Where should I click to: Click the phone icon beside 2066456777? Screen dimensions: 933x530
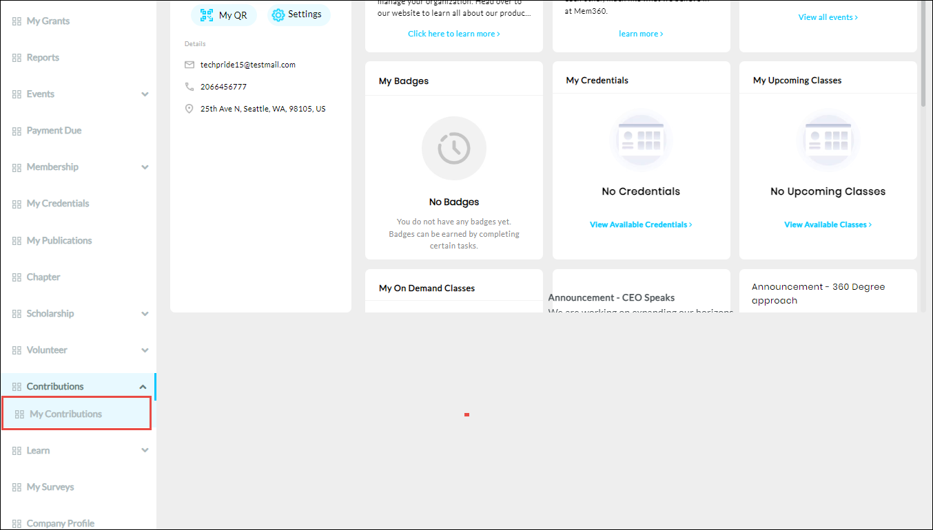click(189, 87)
